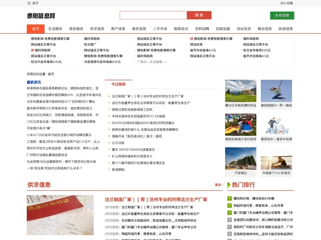The image size is (321, 240).
Task: Open the green building thumbnail 不容错过
Action: click(241, 158)
